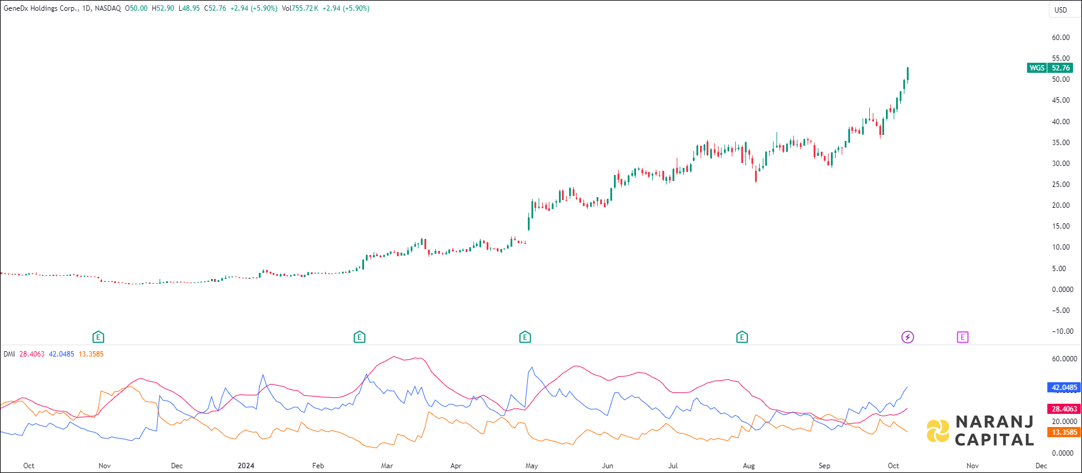The width and height of the screenshot is (1082, 473).
Task: Select the orange 13.3585 axis price tag
Action: coord(1064,432)
